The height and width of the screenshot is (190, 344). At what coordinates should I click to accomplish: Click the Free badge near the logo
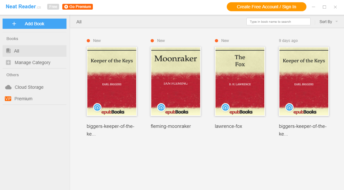pyautogui.click(x=53, y=6)
